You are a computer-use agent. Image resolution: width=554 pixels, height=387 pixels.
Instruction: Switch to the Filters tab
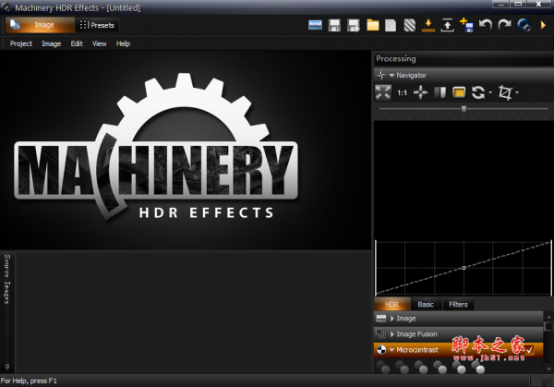pyautogui.click(x=458, y=304)
